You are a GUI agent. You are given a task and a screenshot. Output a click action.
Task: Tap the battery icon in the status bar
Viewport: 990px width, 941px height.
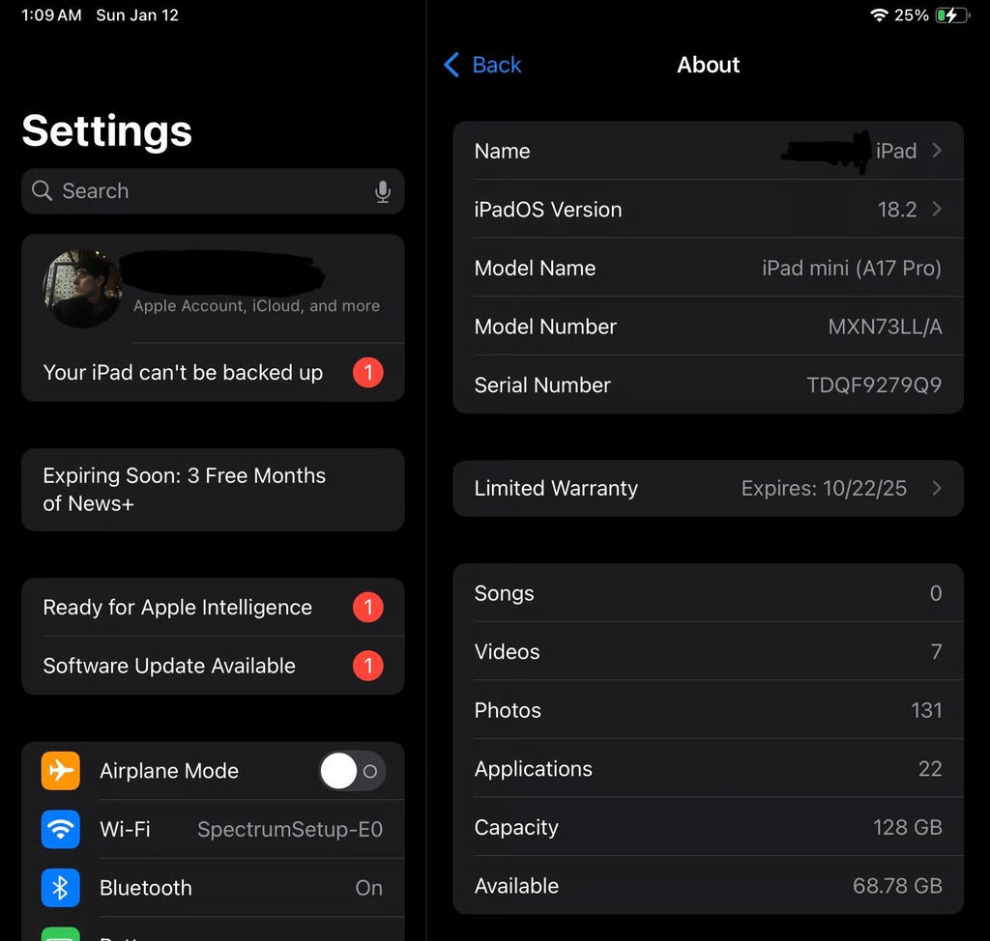click(x=951, y=14)
